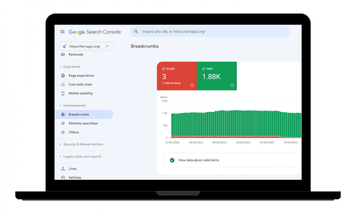Screen dimensions: 356x214
Task: Click the search magnifier icon
Action: pos(136,32)
